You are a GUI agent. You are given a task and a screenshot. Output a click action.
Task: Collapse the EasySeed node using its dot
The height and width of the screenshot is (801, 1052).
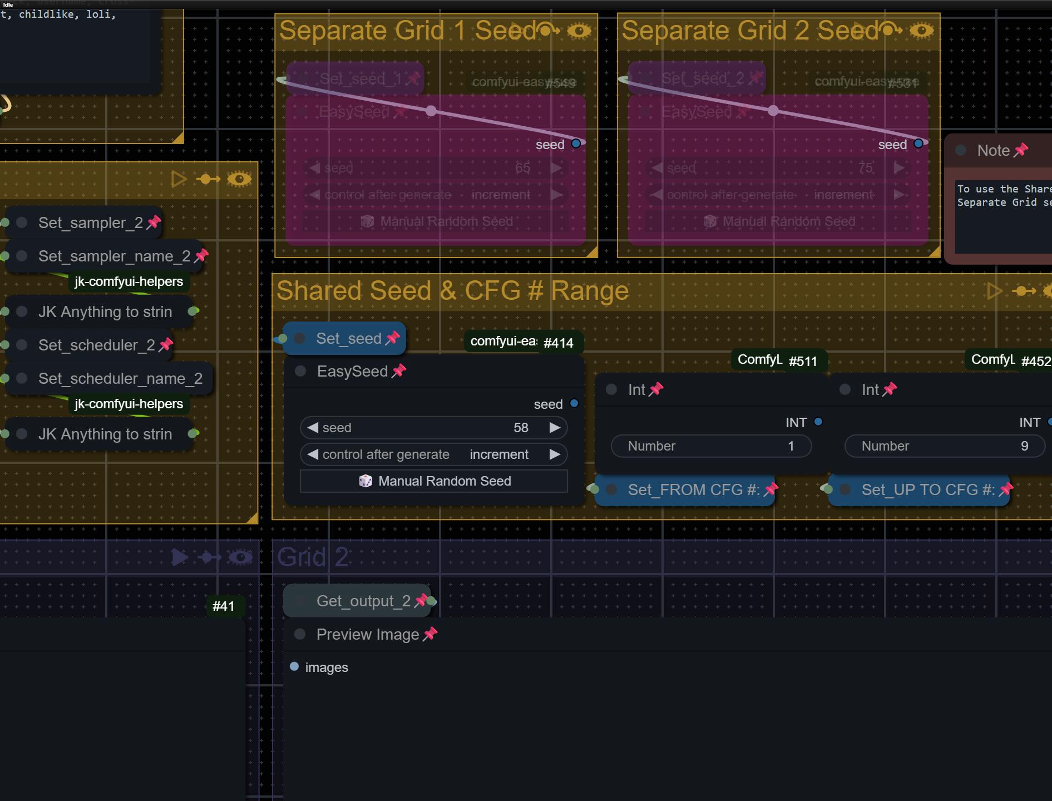point(300,371)
